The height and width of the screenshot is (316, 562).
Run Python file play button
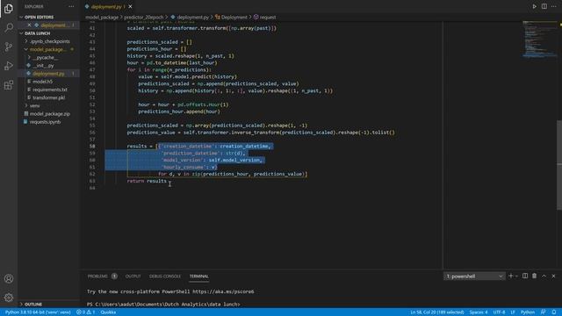(535, 6)
